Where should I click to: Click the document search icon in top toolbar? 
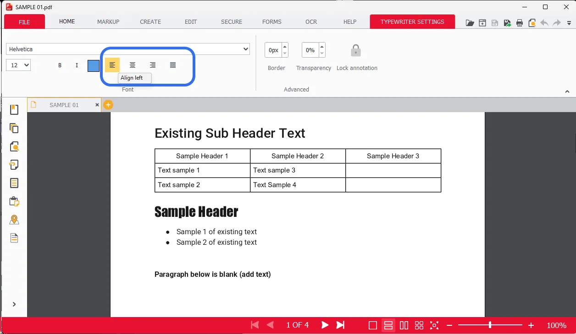tap(532, 23)
